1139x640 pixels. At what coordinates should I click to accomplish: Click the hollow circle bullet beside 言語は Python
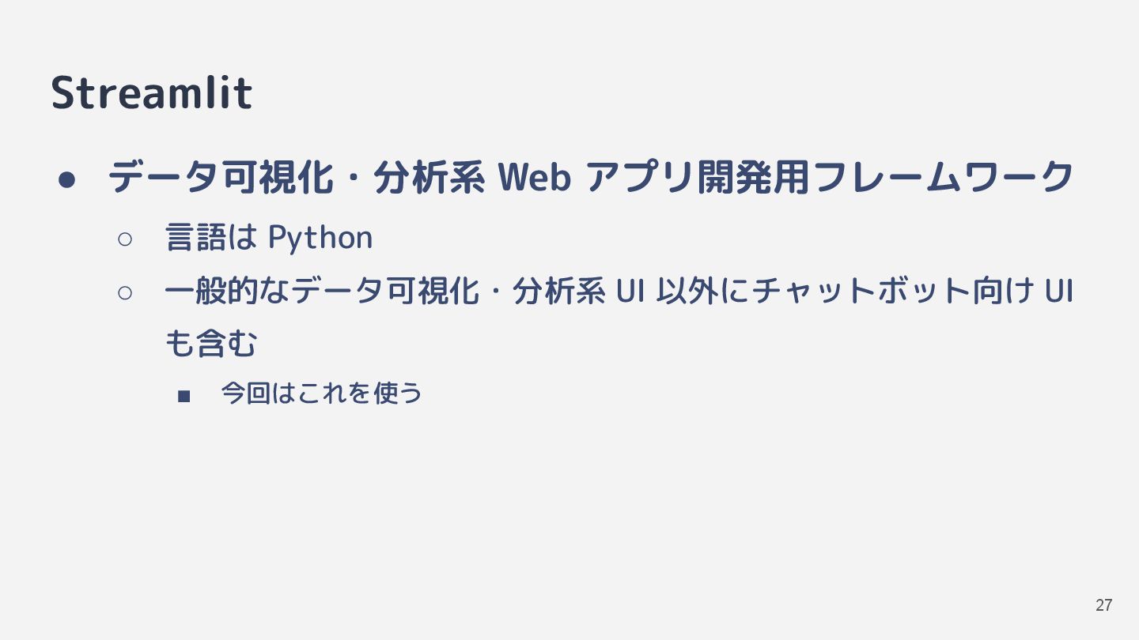coord(125,239)
